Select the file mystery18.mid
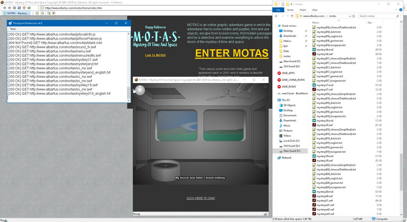This screenshot has width=407, height=222. pyautogui.click(x=324, y=120)
